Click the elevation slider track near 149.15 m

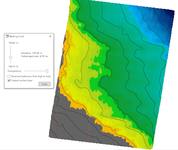click(10, 61)
